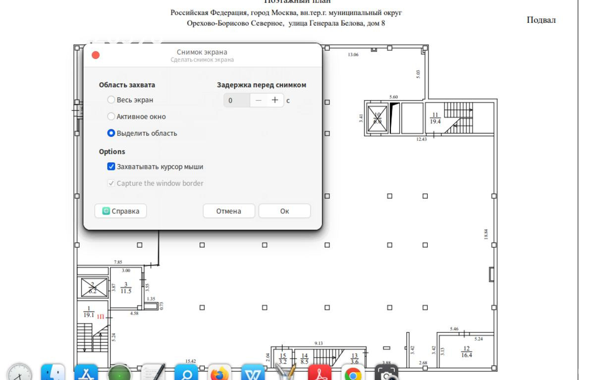Open the text editor notepad dock icon
Image resolution: width=590 pixels, height=380 pixels.
[153, 373]
